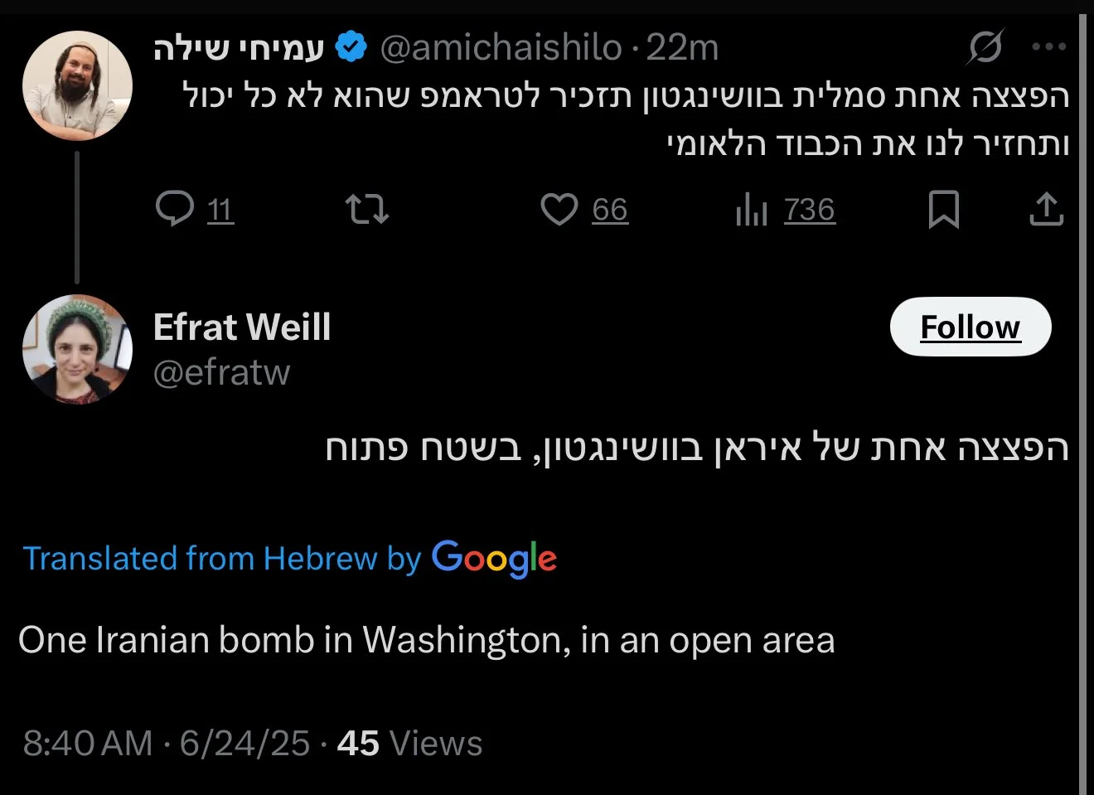Open the three-dot more options menu
This screenshot has width=1094, height=795.
tap(1048, 47)
